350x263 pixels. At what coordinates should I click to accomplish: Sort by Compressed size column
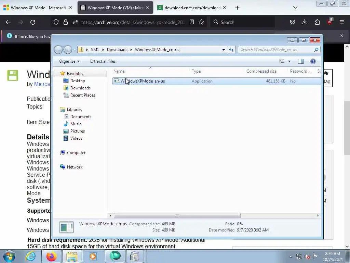266,71
